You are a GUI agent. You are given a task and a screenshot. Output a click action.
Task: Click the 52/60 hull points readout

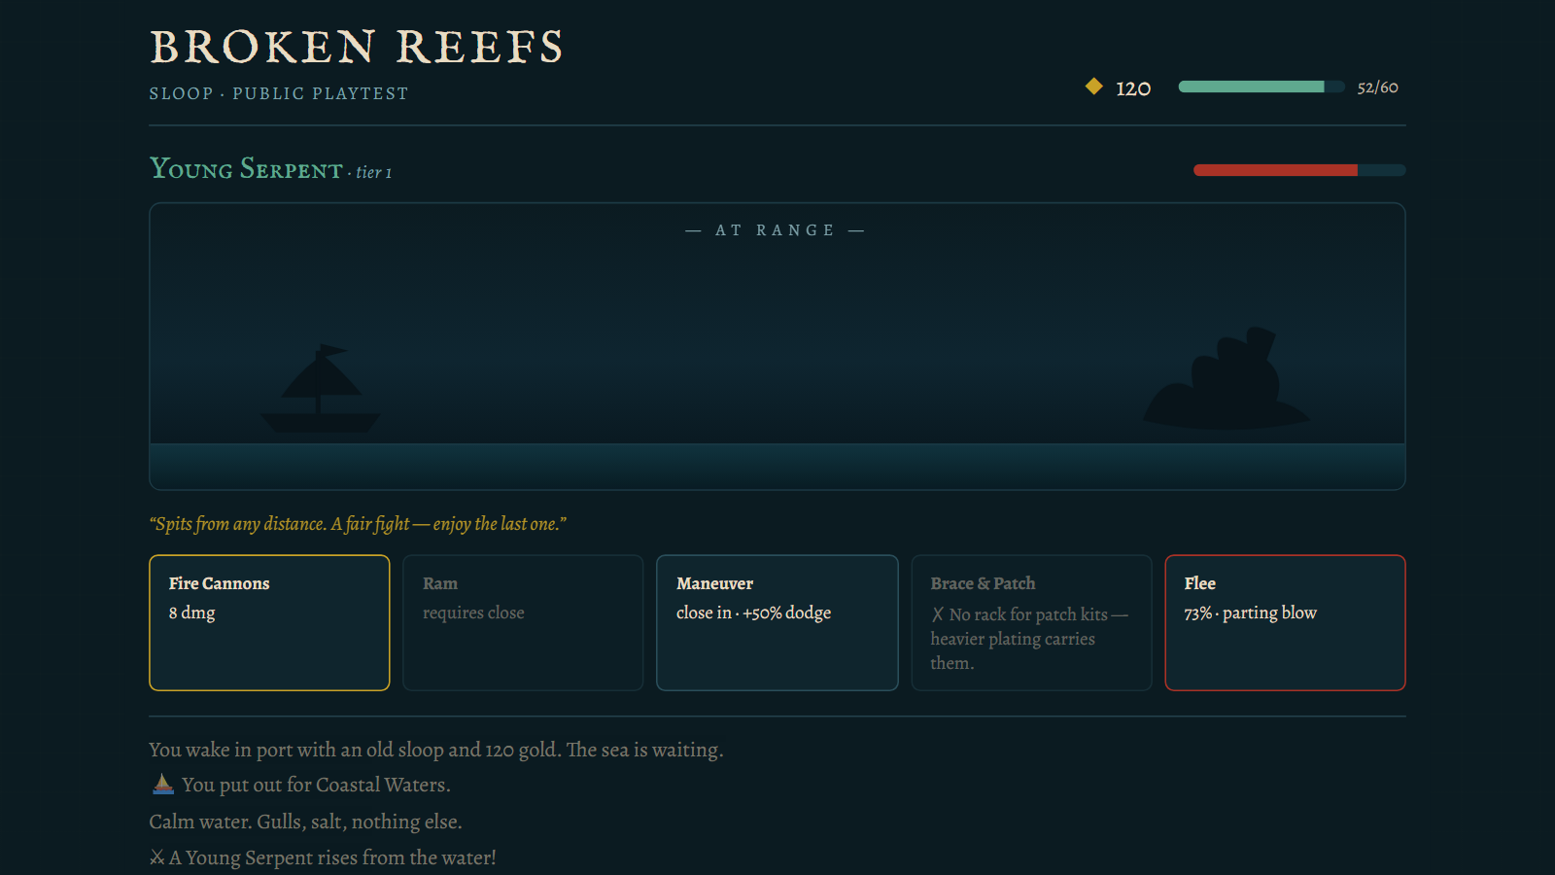click(x=1378, y=87)
